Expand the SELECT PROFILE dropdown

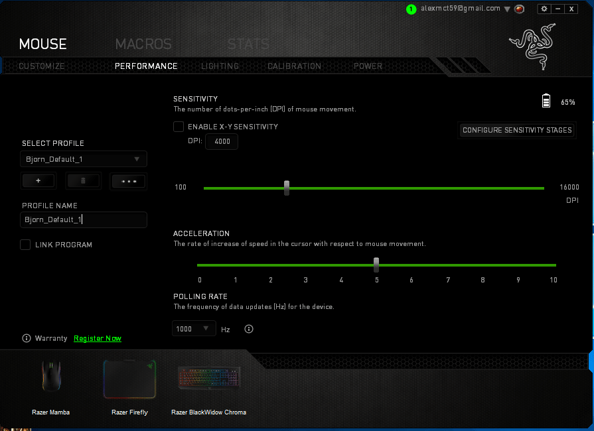(84, 159)
